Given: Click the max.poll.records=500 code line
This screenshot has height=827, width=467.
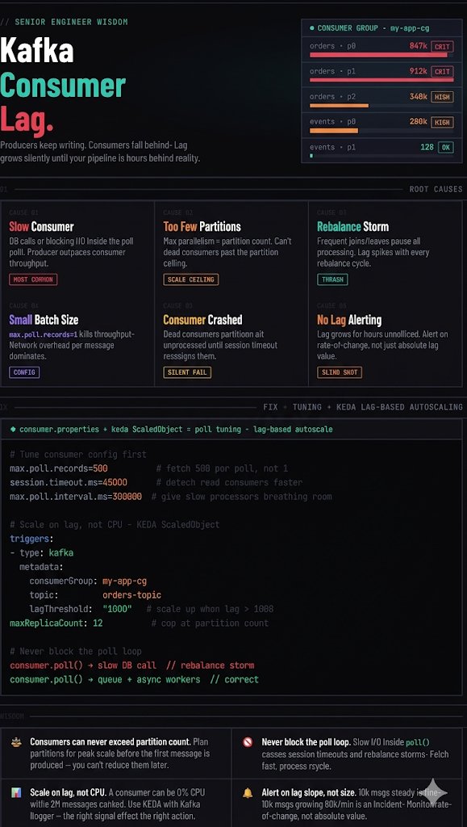Looking at the screenshot, I should (59, 468).
